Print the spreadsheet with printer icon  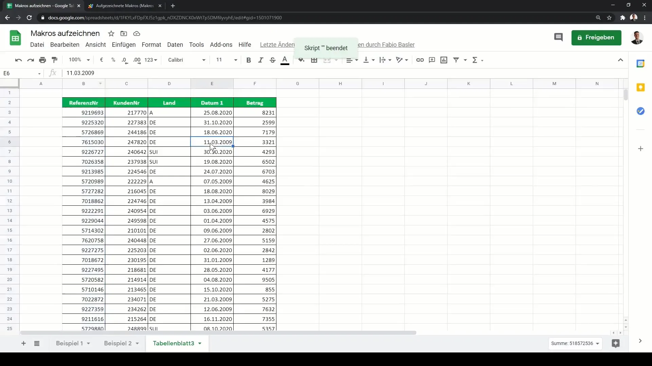click(x=42, y=60)
